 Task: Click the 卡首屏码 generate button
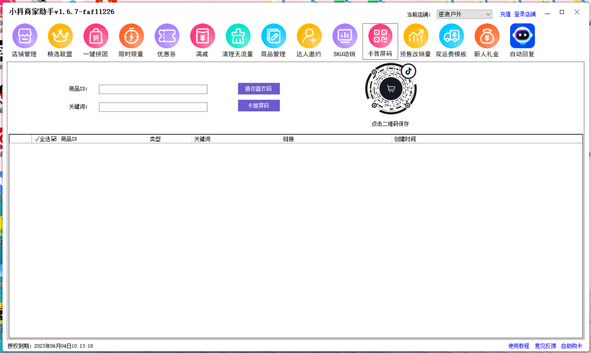259,106
